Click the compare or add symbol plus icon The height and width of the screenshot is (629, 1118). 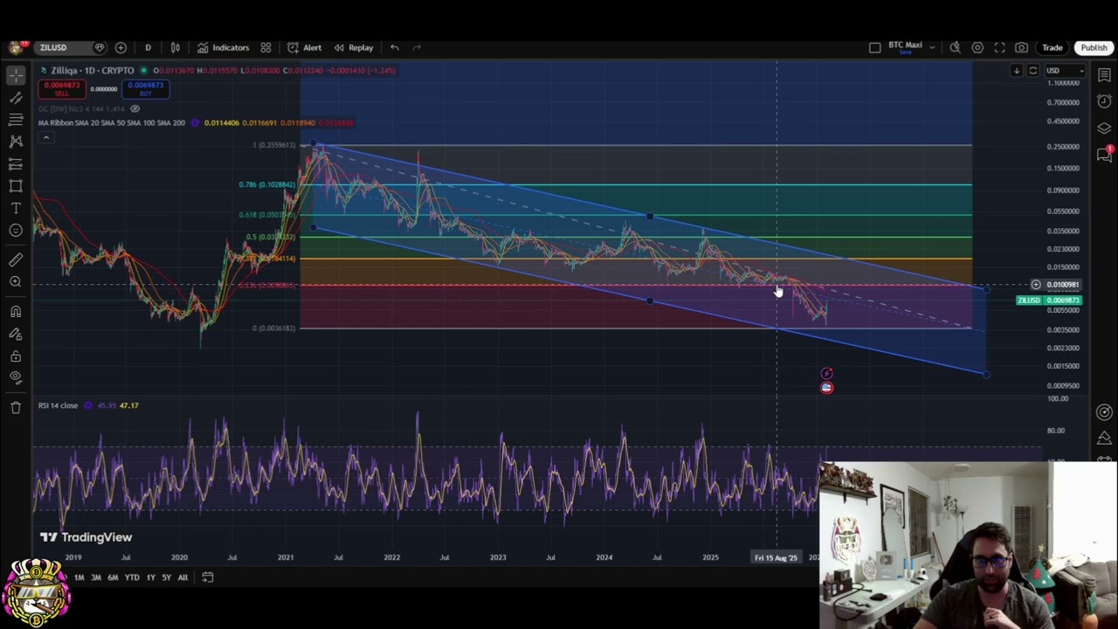coord(121,47)
